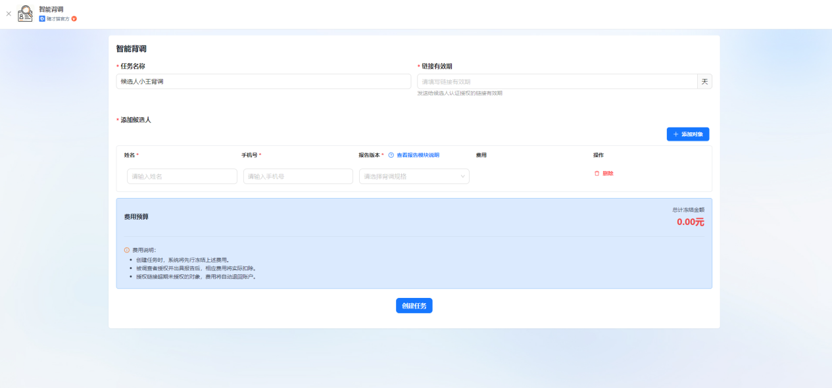Click the 智能背调 title in header
This screenshot has width=832, height=388.
(x=51, y=9)
